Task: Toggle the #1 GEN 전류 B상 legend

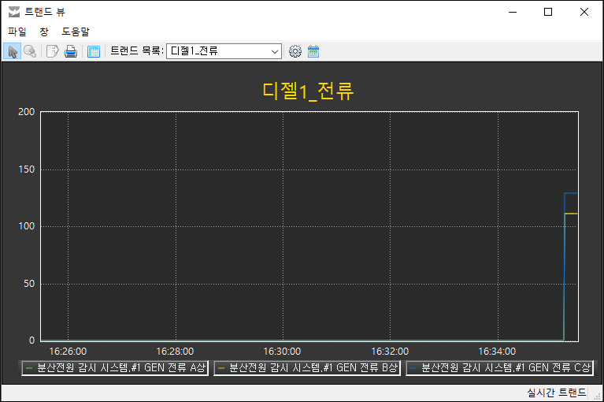Action: point(307,367)
